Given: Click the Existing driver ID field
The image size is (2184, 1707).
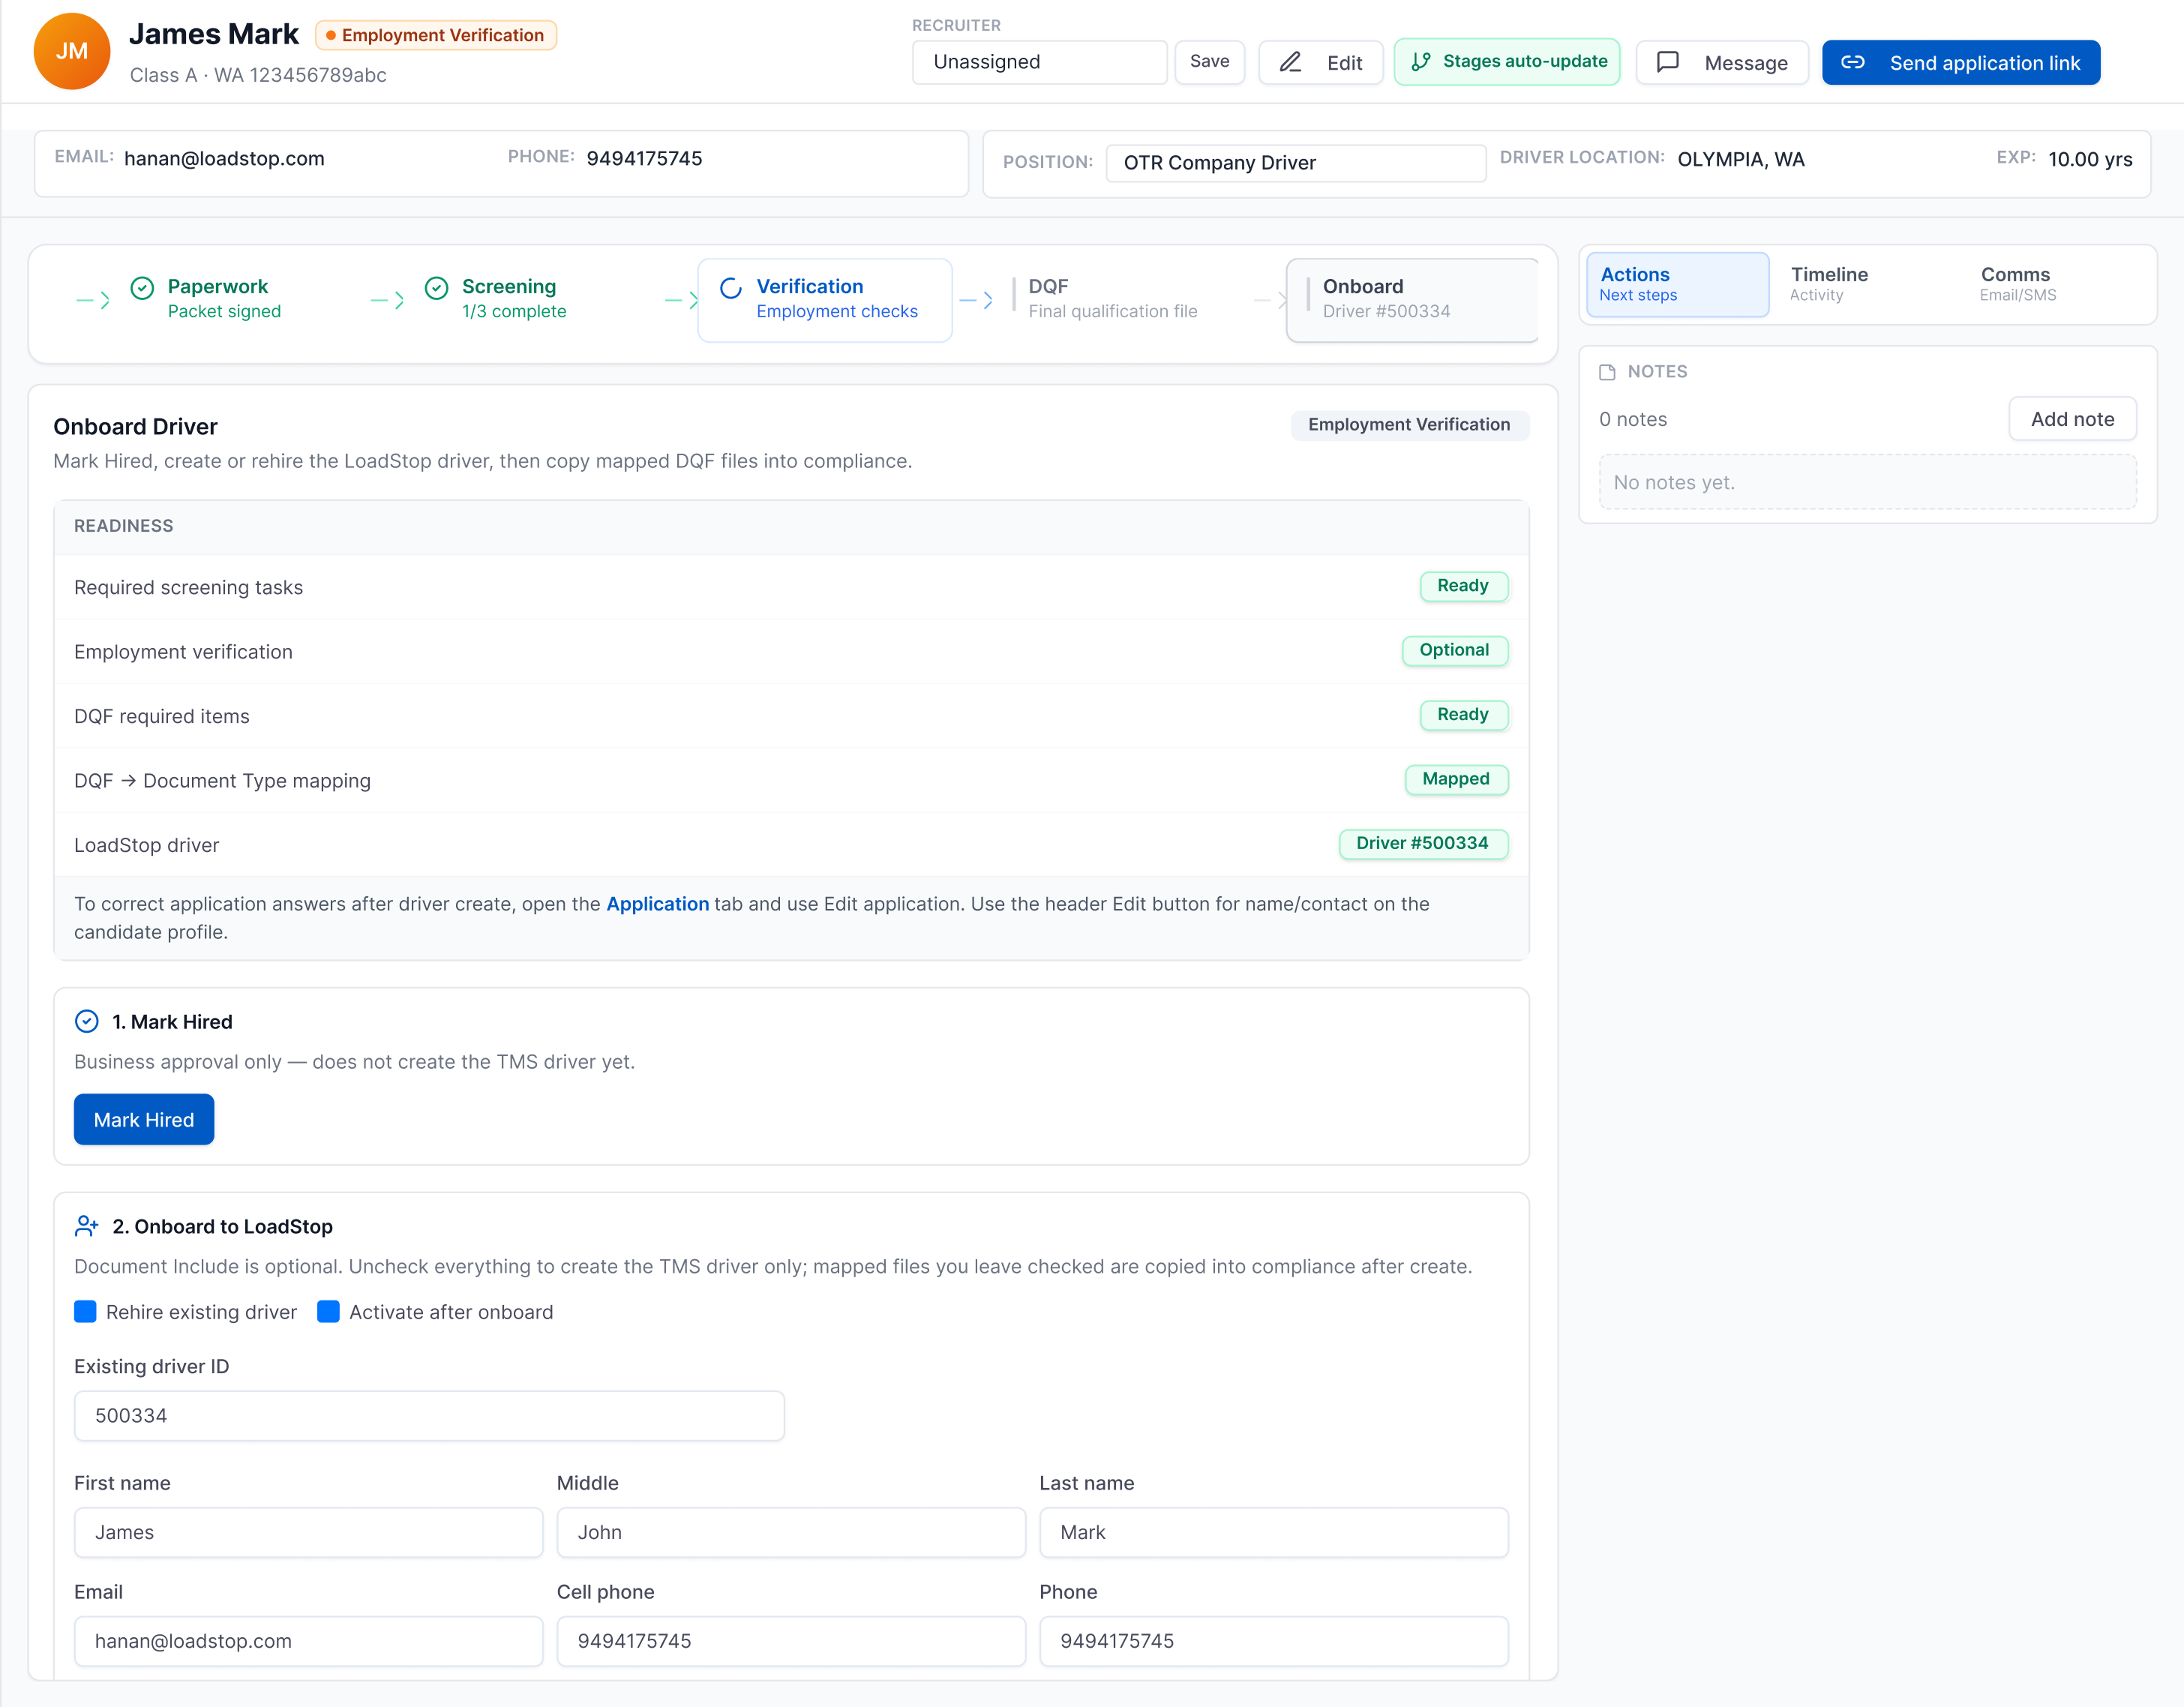Looking at the screenshot, I should (429, 1415).
